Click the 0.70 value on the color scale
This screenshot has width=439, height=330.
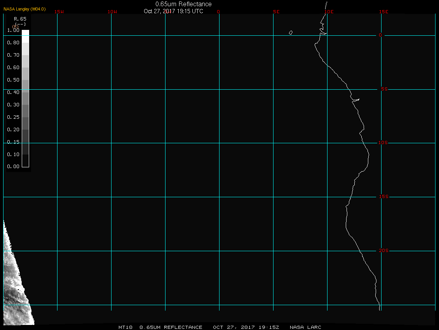click(x=13, y=55)
